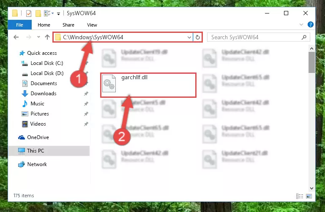This screenshot has width=325, height=212.
Task: Click the Quick access star icon
Action: (x=22, y=53)
